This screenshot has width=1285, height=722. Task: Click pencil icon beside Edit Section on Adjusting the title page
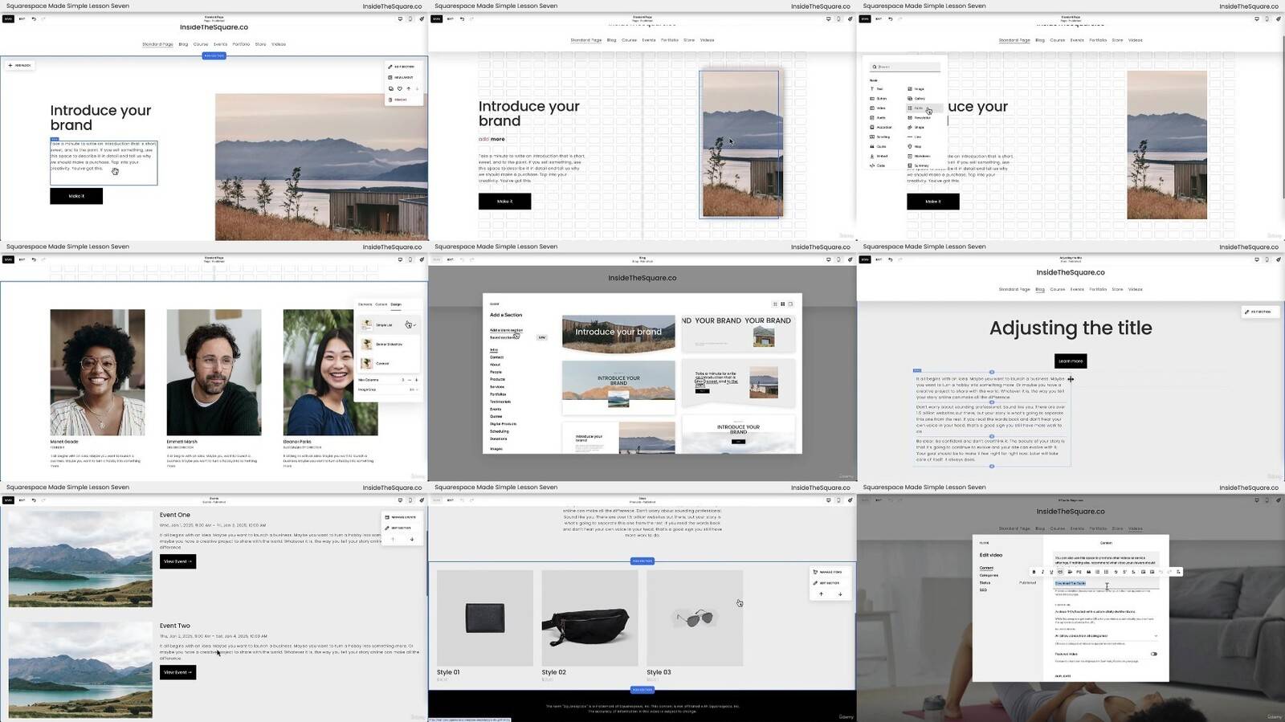pyautogui.click(x=1246, y=312)
